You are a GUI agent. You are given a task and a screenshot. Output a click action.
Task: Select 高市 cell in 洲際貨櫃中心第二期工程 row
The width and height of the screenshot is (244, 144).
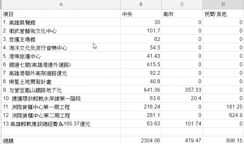coord(182,115)
